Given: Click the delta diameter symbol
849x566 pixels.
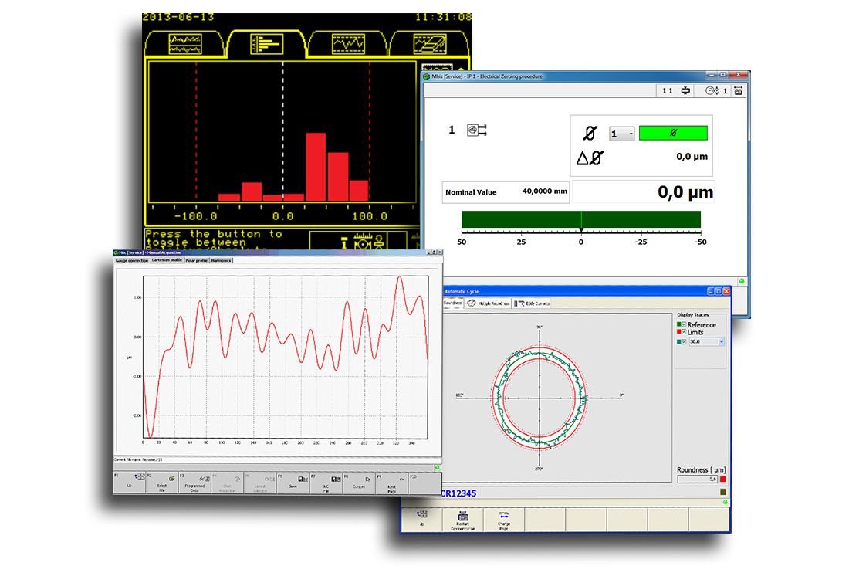Looking at the screenshot, I should click(x=590, y=158).
